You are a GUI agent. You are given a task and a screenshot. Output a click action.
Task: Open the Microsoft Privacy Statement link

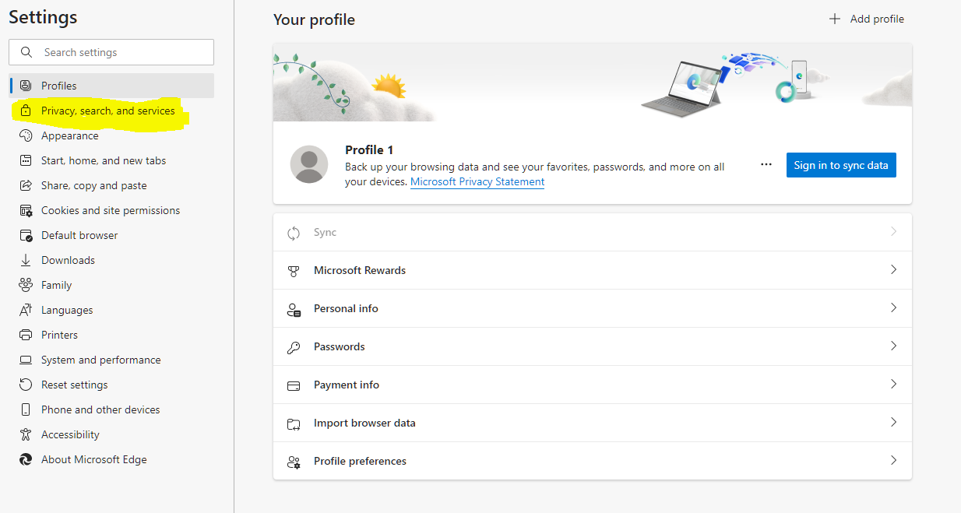477,181
